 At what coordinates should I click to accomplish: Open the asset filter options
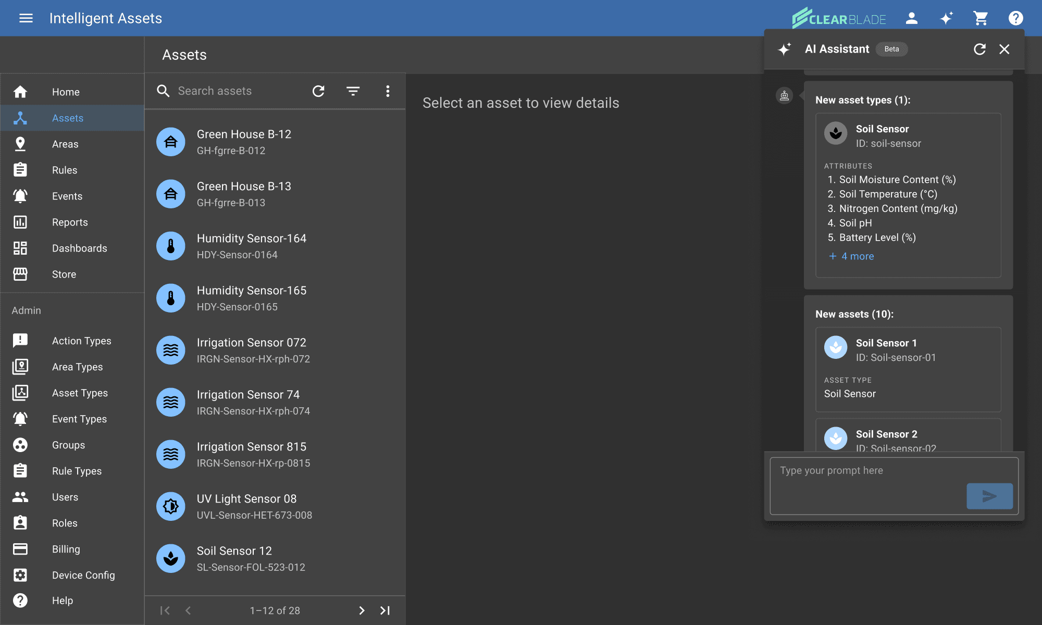353,91
